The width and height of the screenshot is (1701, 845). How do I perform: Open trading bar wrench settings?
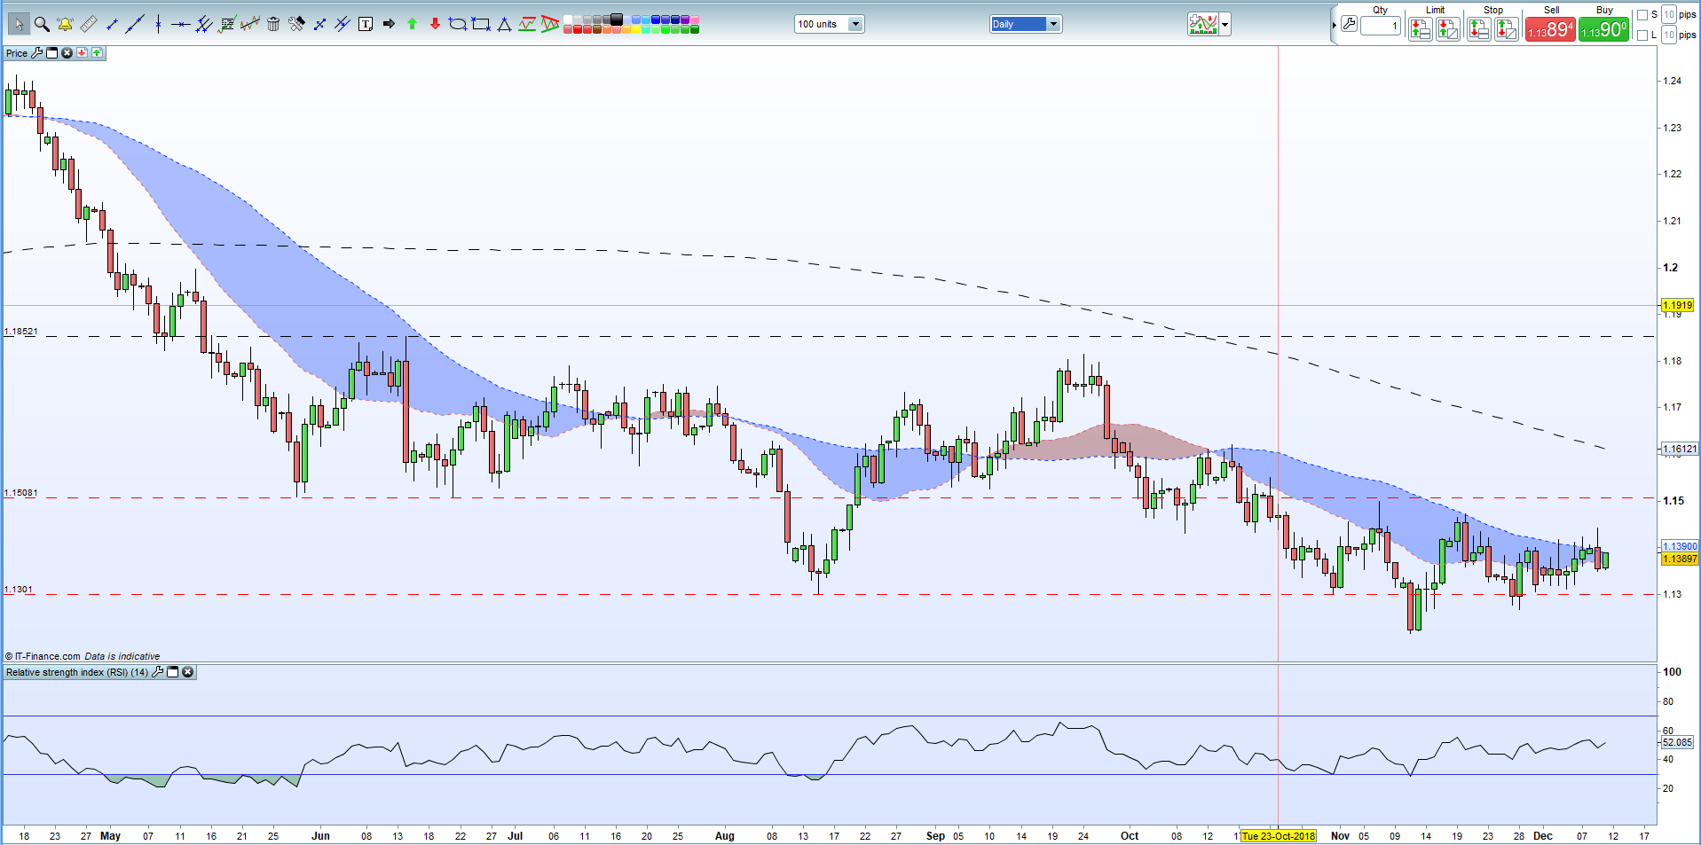(1349, 24)
